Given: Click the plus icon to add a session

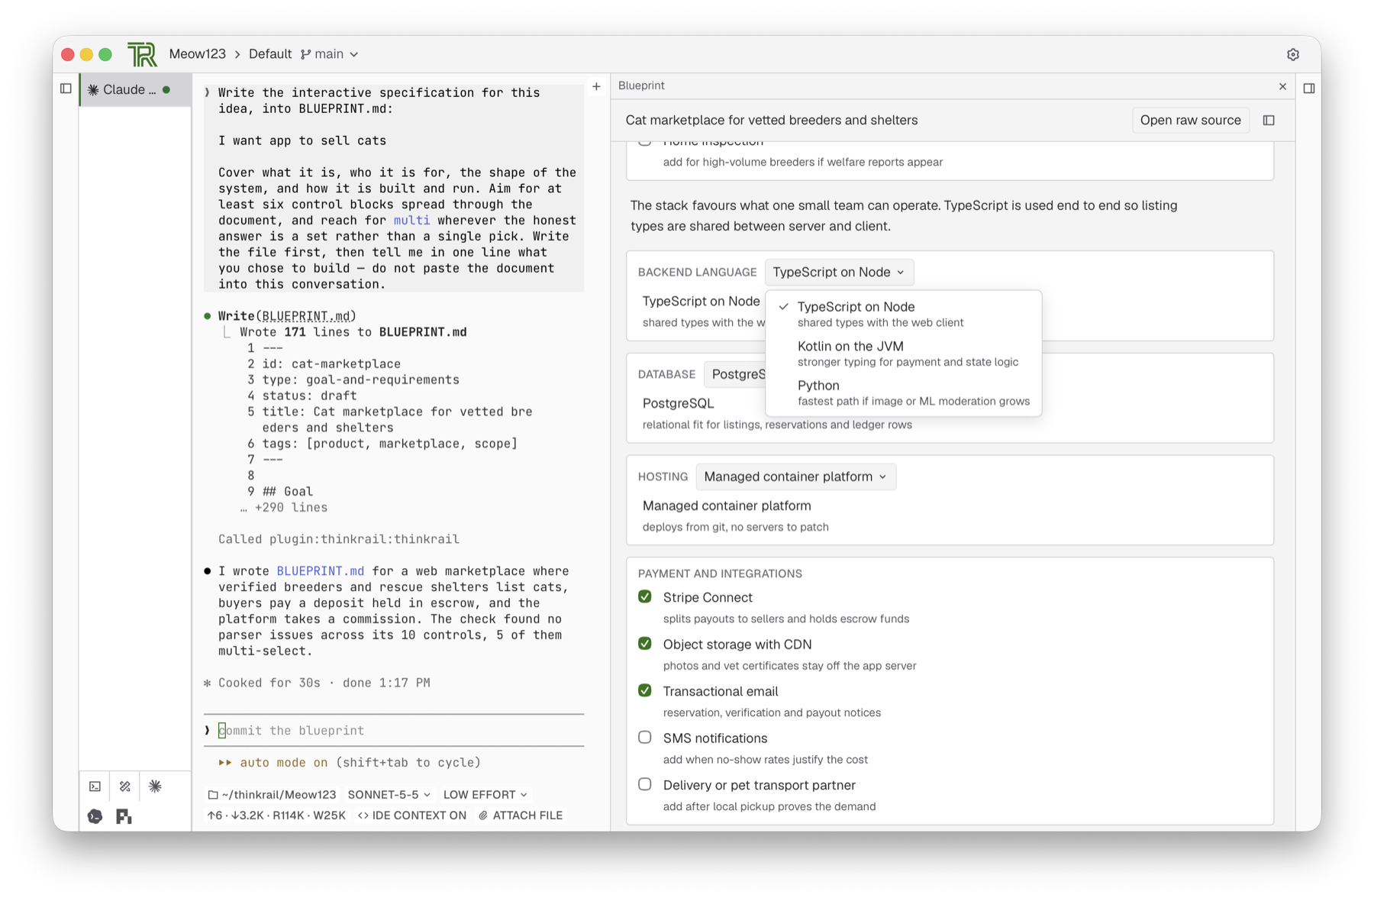Looking at the screenshot, I should (596, 86).
